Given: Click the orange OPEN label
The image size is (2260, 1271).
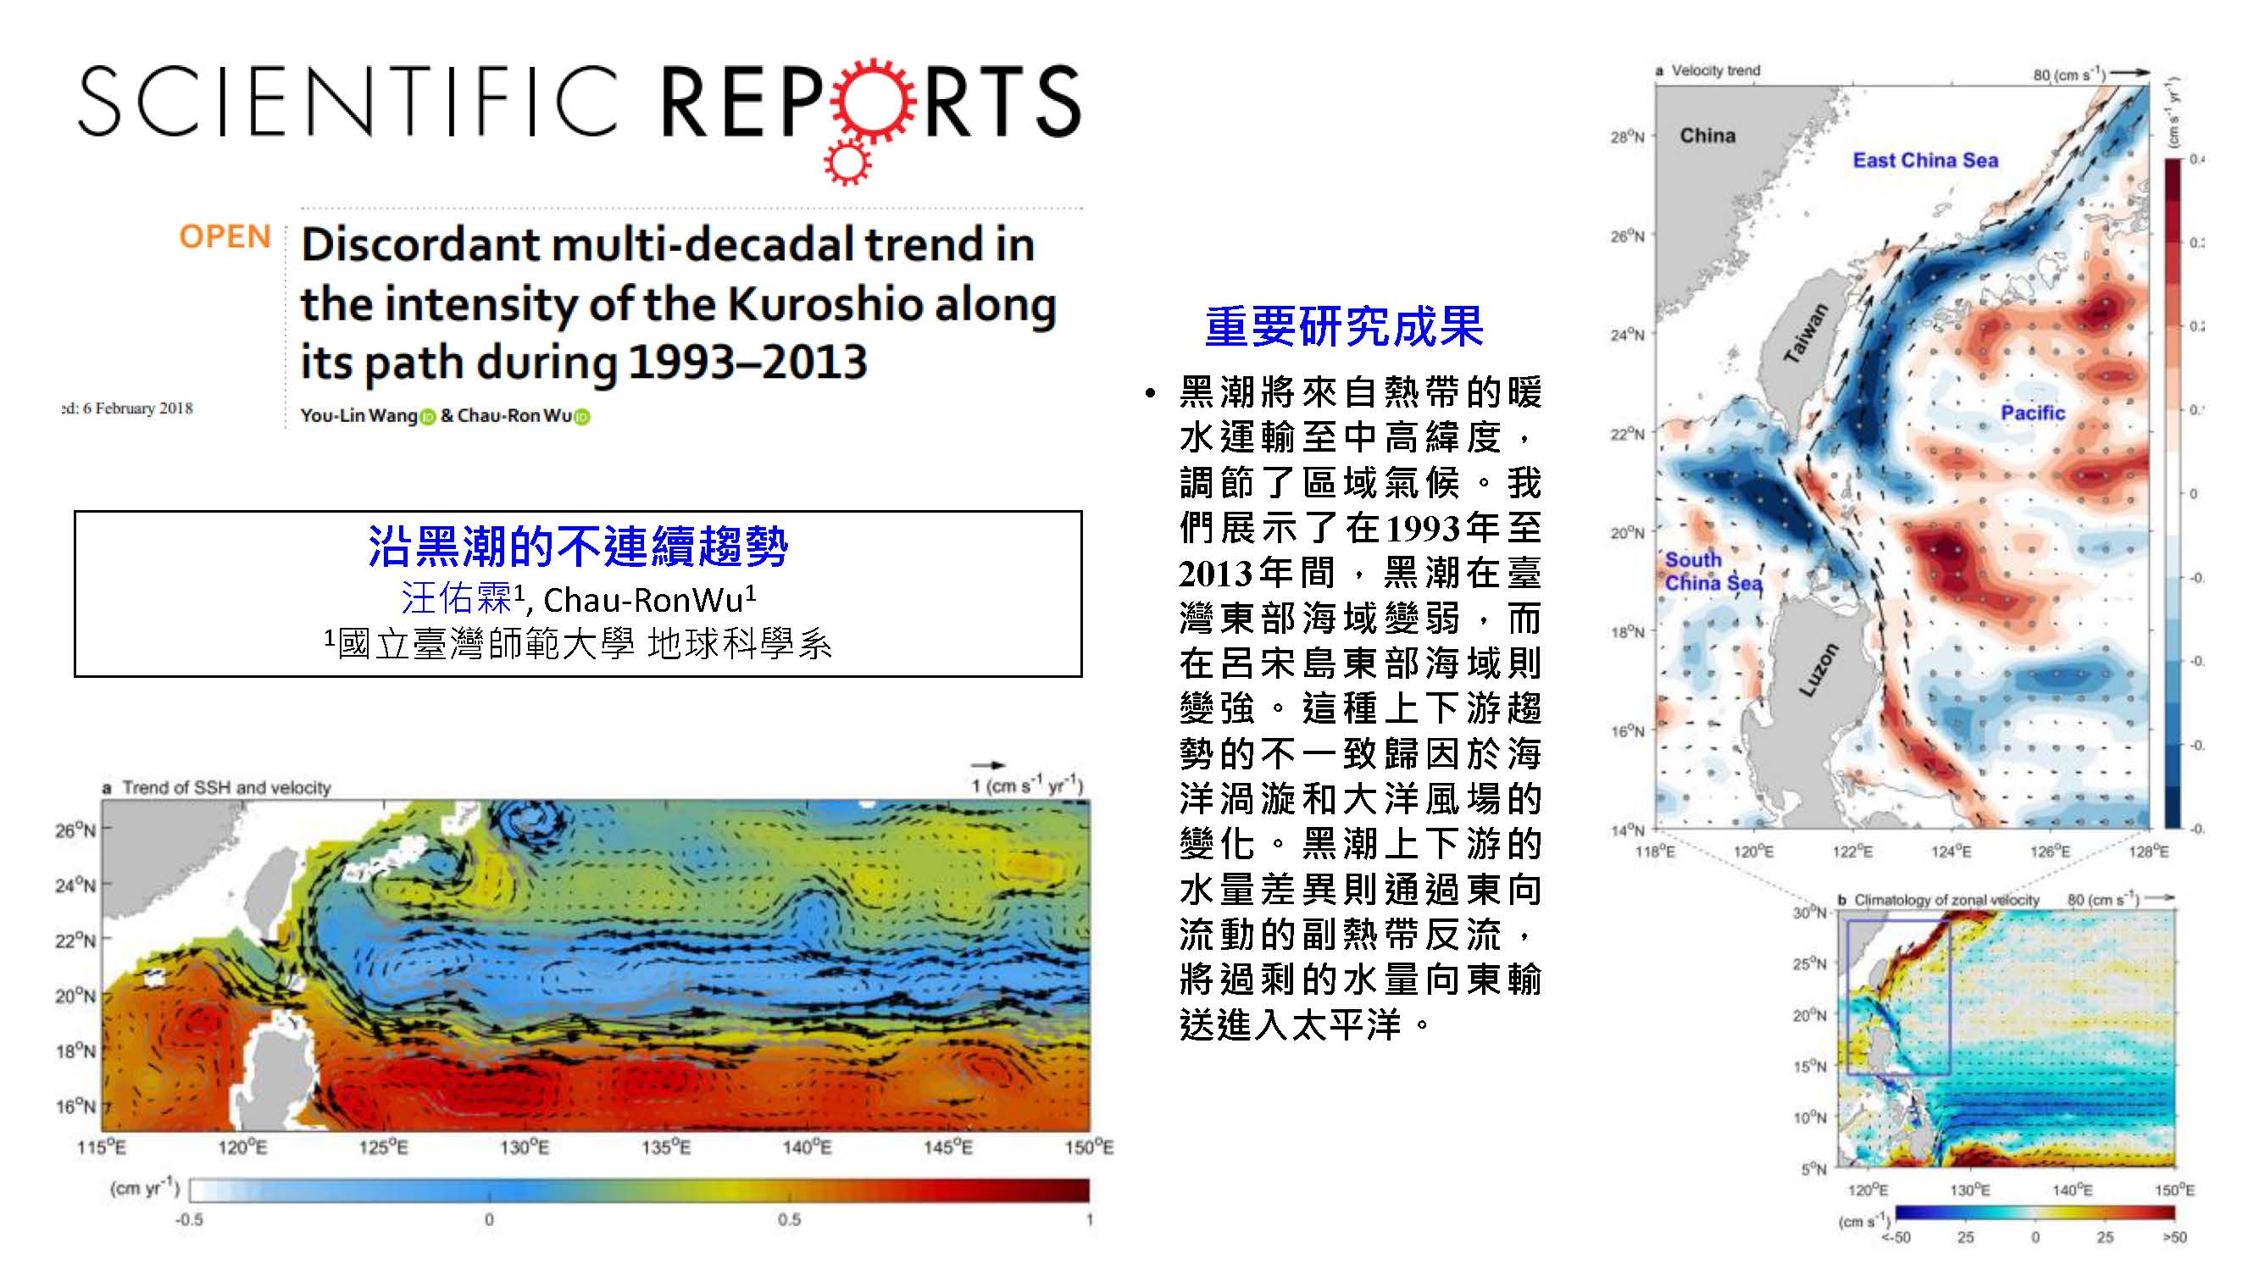Looking at the screenshot, I should (225, 237).
